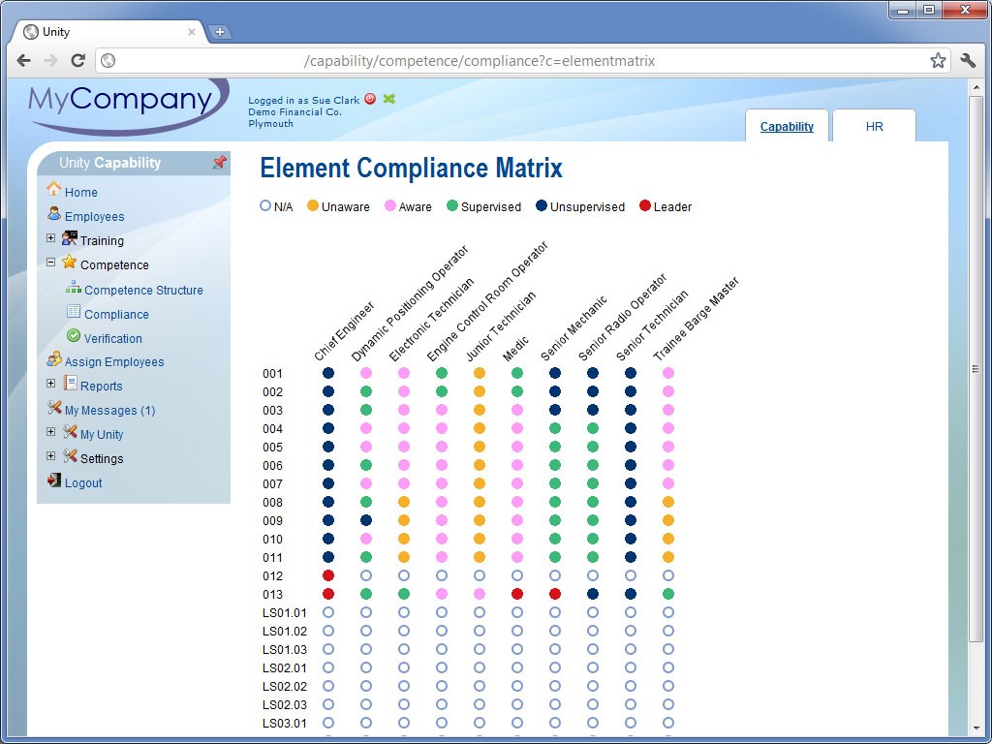992x744 pixels.
Task: Click Dynamic Positioning Operator dot in row 009
Action: [x=365, y=520]
